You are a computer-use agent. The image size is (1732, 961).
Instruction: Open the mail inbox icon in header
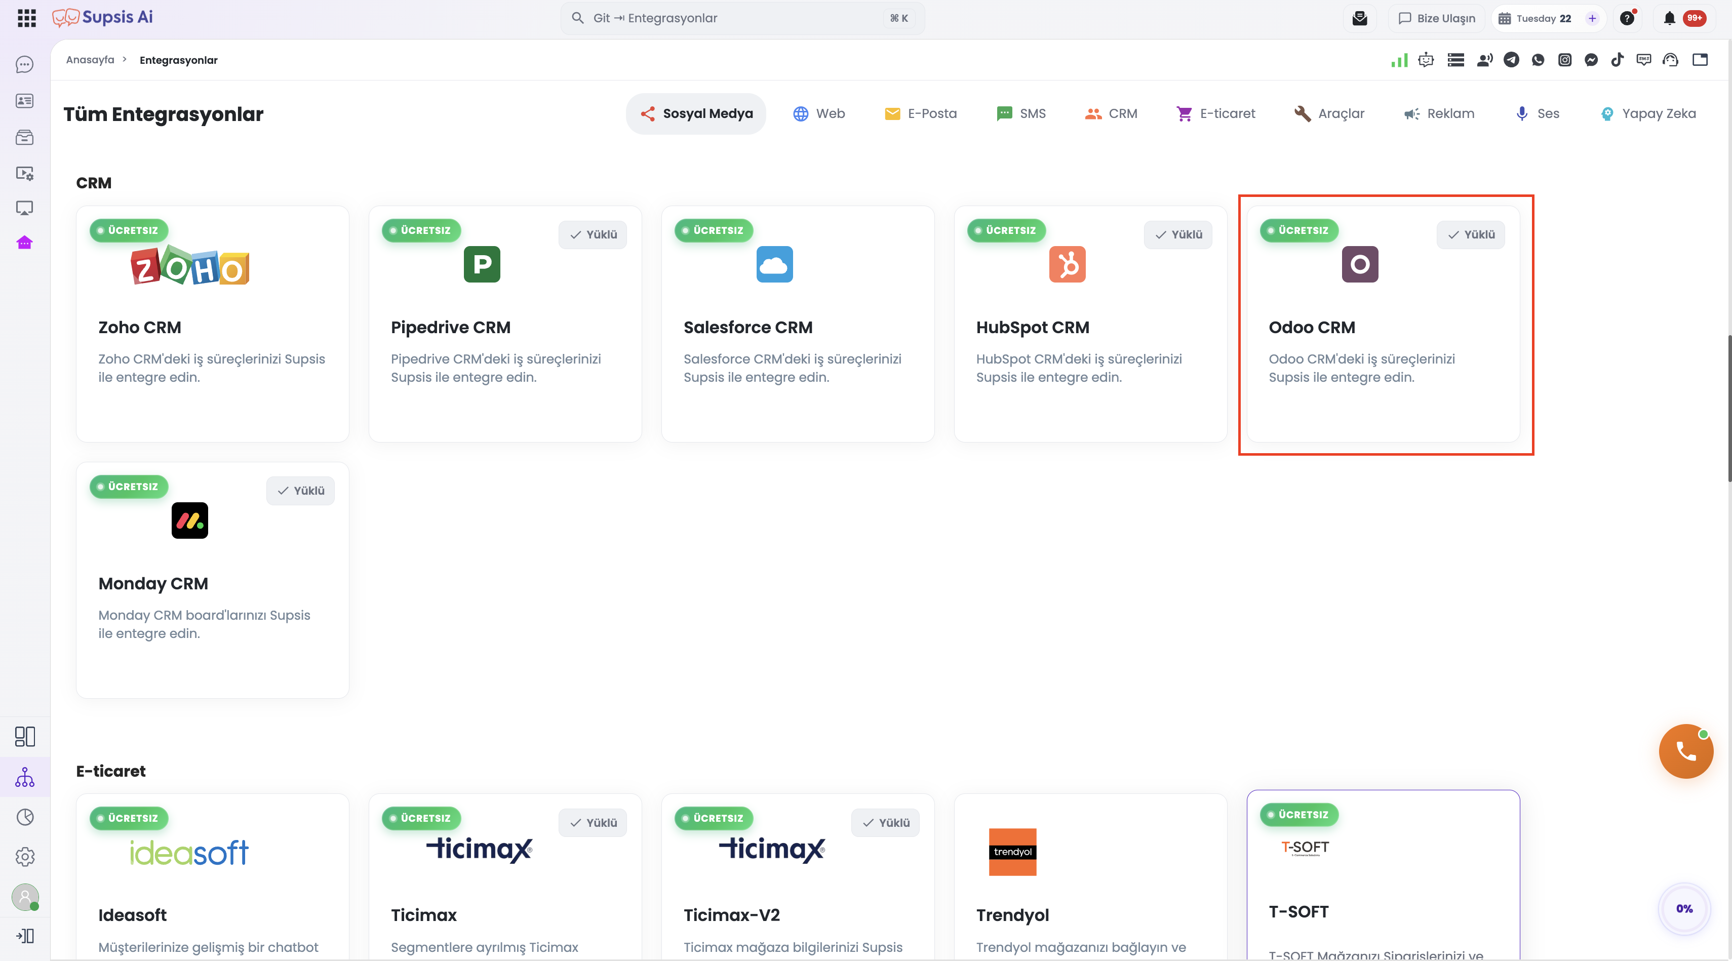click(1359, 18)
